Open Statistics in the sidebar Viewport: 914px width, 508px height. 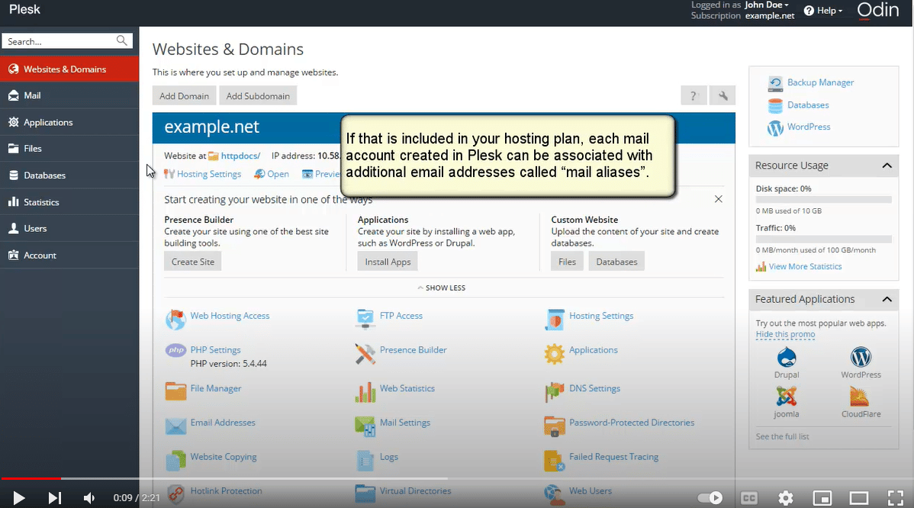click(x=69, y=202)
